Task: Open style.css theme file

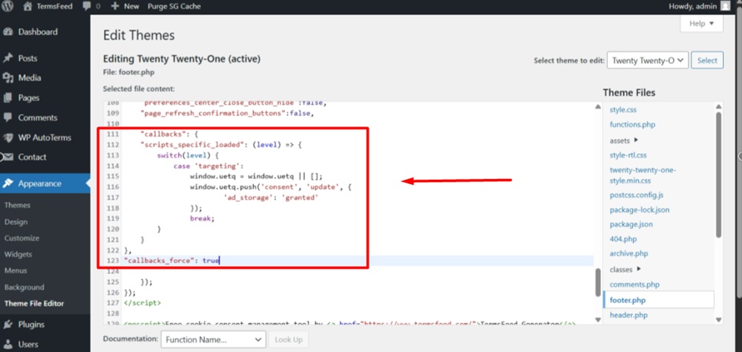Action: point(623,109)
